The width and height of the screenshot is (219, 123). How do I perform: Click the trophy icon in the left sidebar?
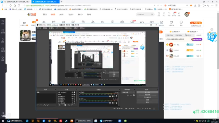tap(3, 58)
